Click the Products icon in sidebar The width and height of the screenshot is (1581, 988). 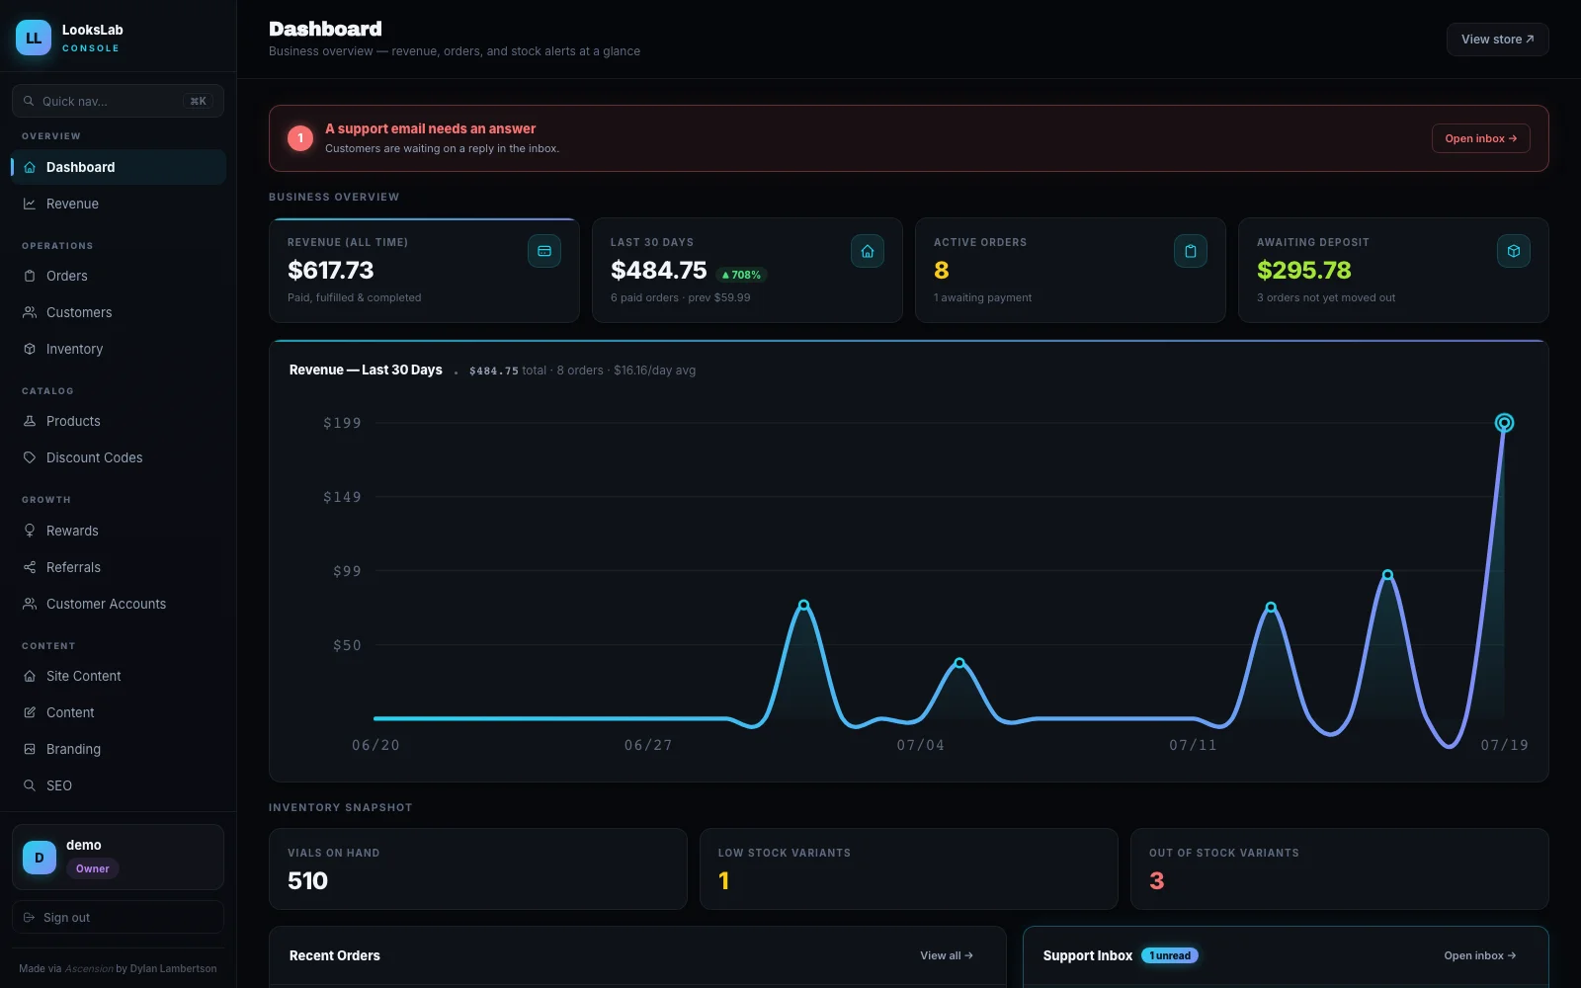(30, 421)
